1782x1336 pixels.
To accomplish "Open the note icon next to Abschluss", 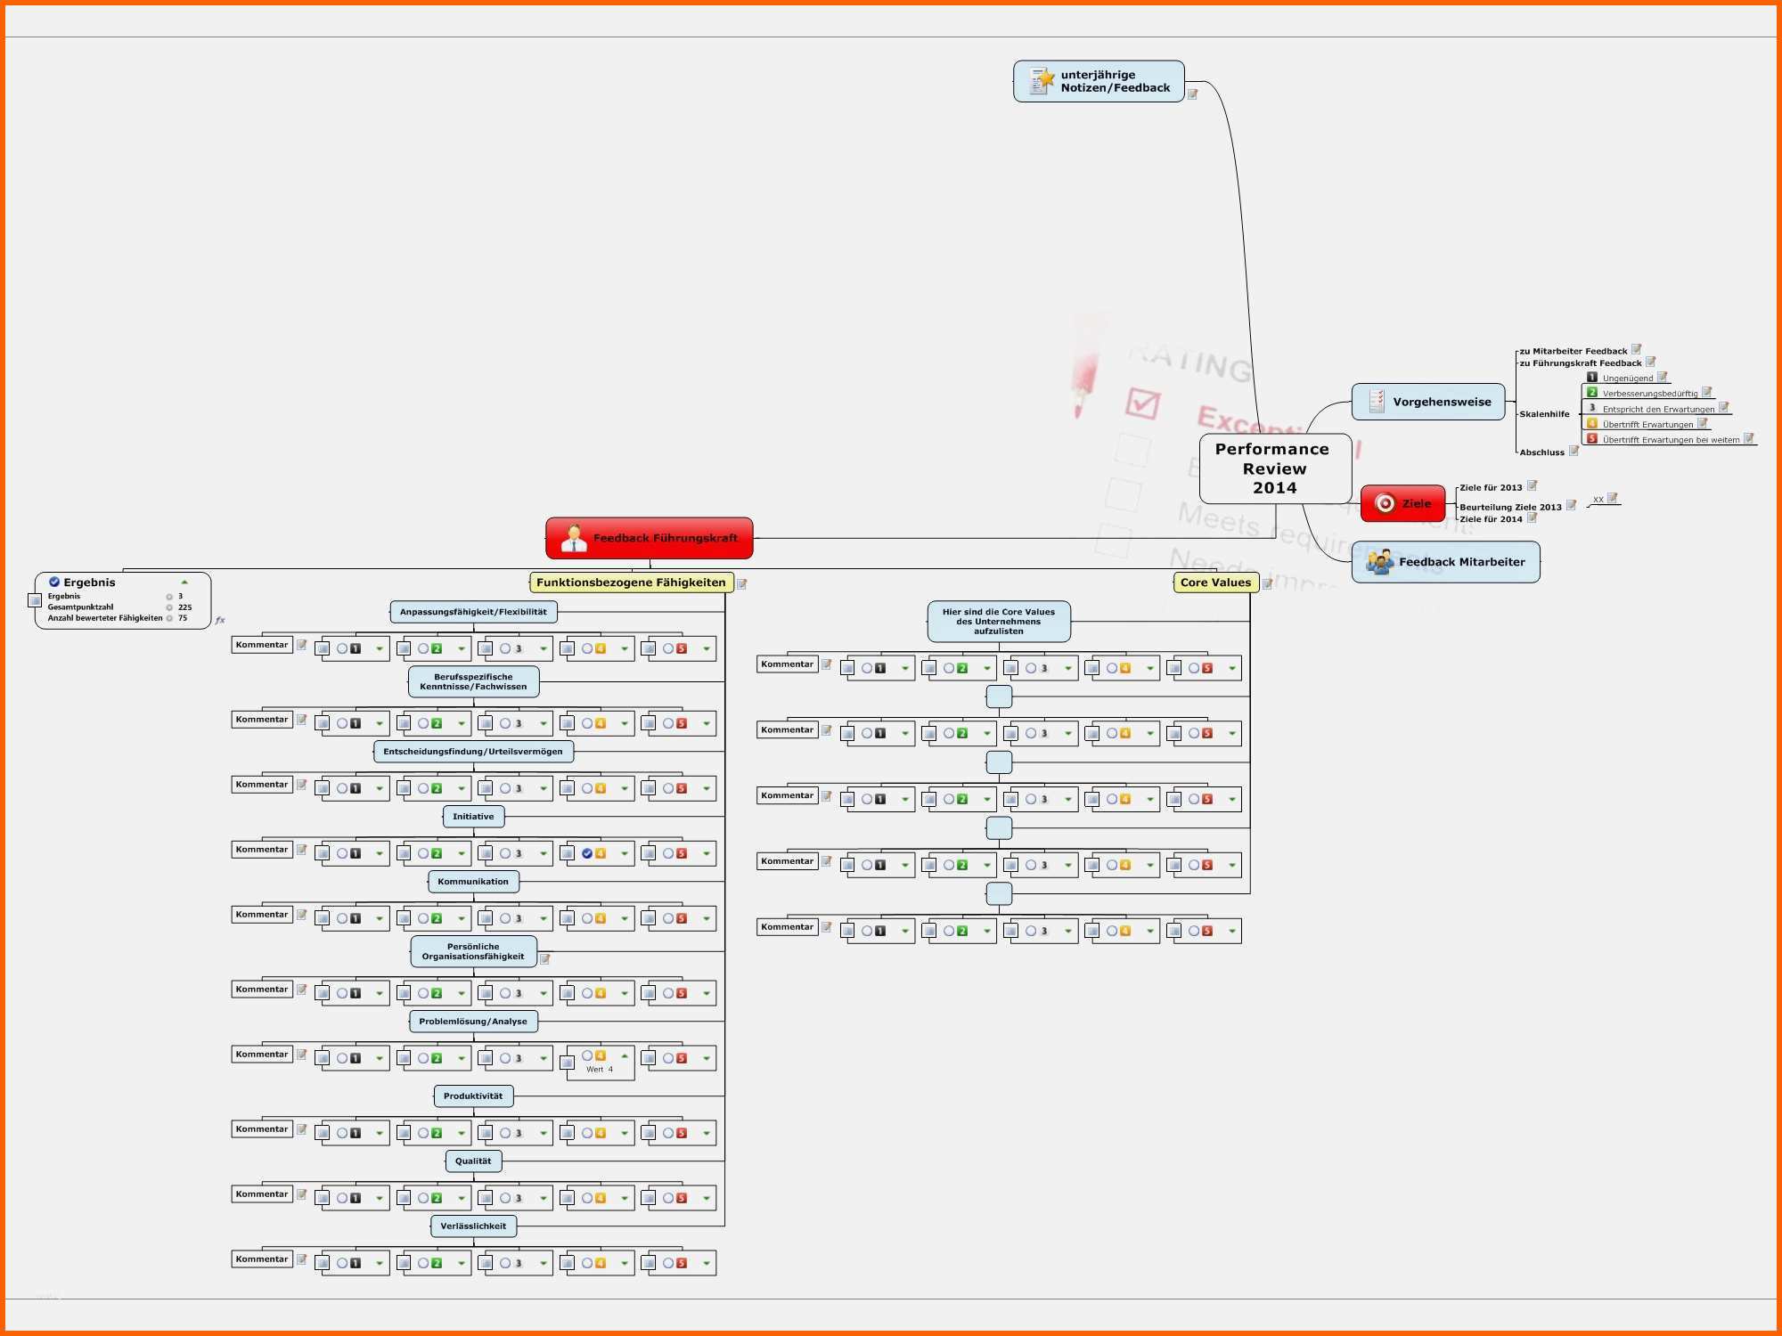I will [x=1574, y=452].
